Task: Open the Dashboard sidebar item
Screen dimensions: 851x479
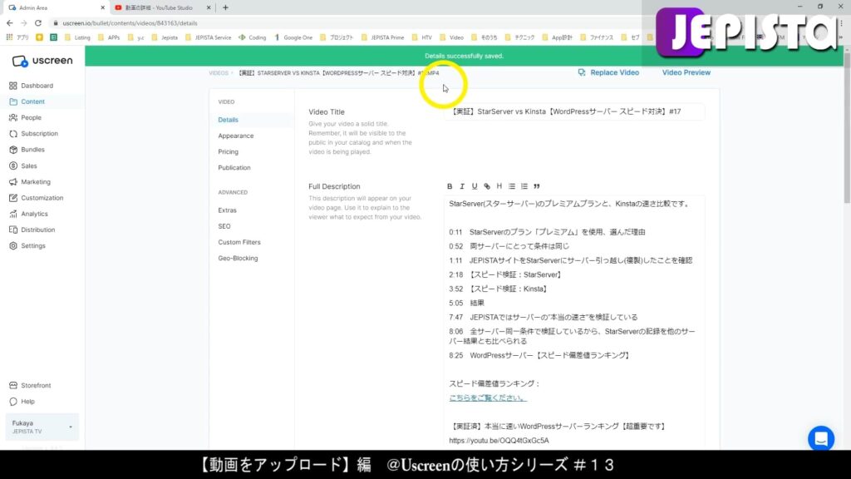Action: 32,86
